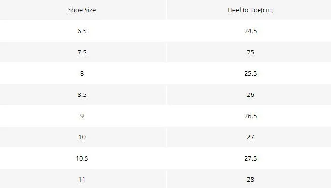Click the divider between the header columns
This screenshot has width=331, height=188.
click(x=166, y=10)
